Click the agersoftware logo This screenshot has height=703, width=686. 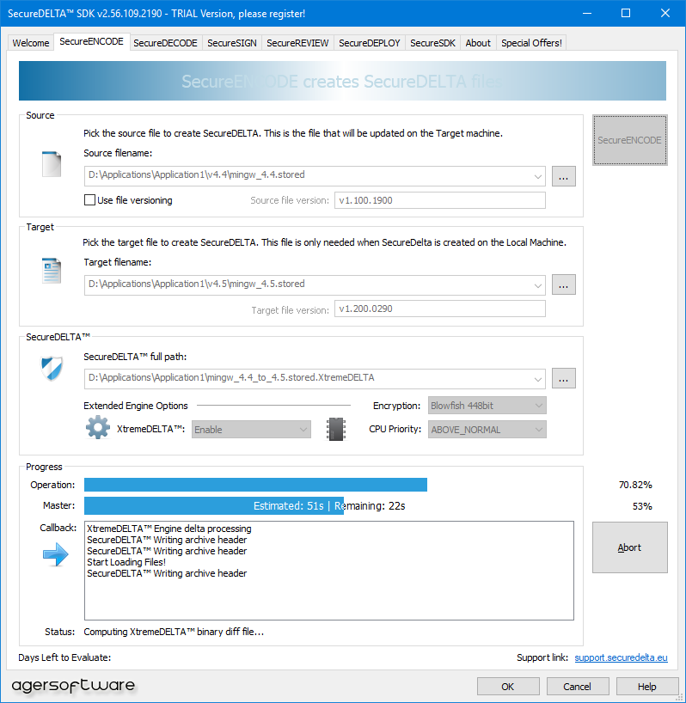point(73,685)
